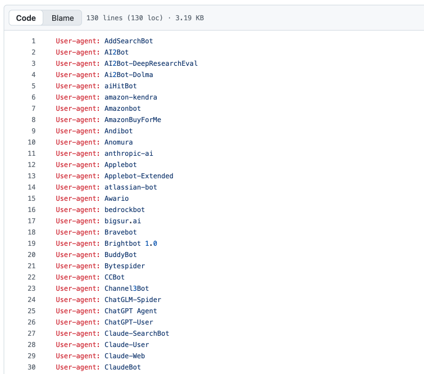Image resolution: width=424 pixels, height=374 pixels.
Task: Switch to the Blame view tab
Action: click(x=62, y=18)
